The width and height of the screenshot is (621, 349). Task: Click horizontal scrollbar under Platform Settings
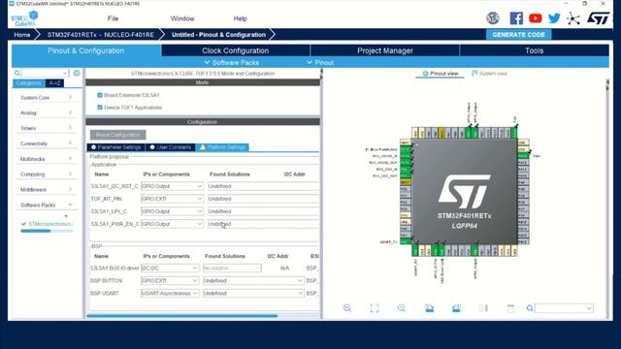182,316
